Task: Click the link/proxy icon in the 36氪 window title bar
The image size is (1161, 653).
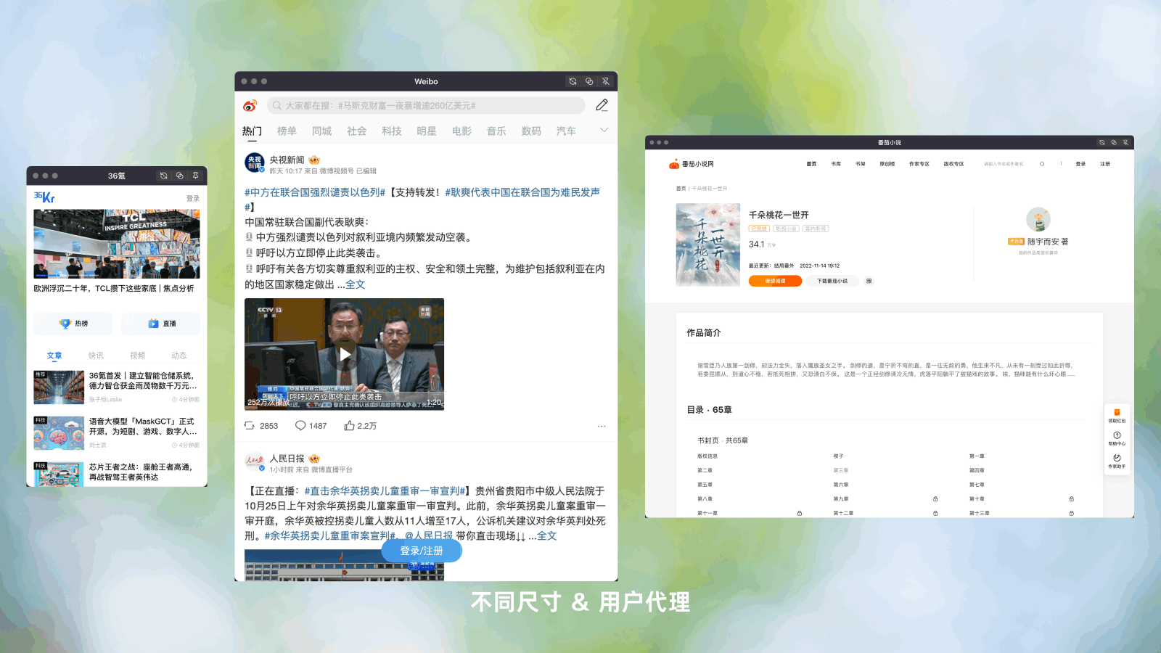Action: pos(179,176)
